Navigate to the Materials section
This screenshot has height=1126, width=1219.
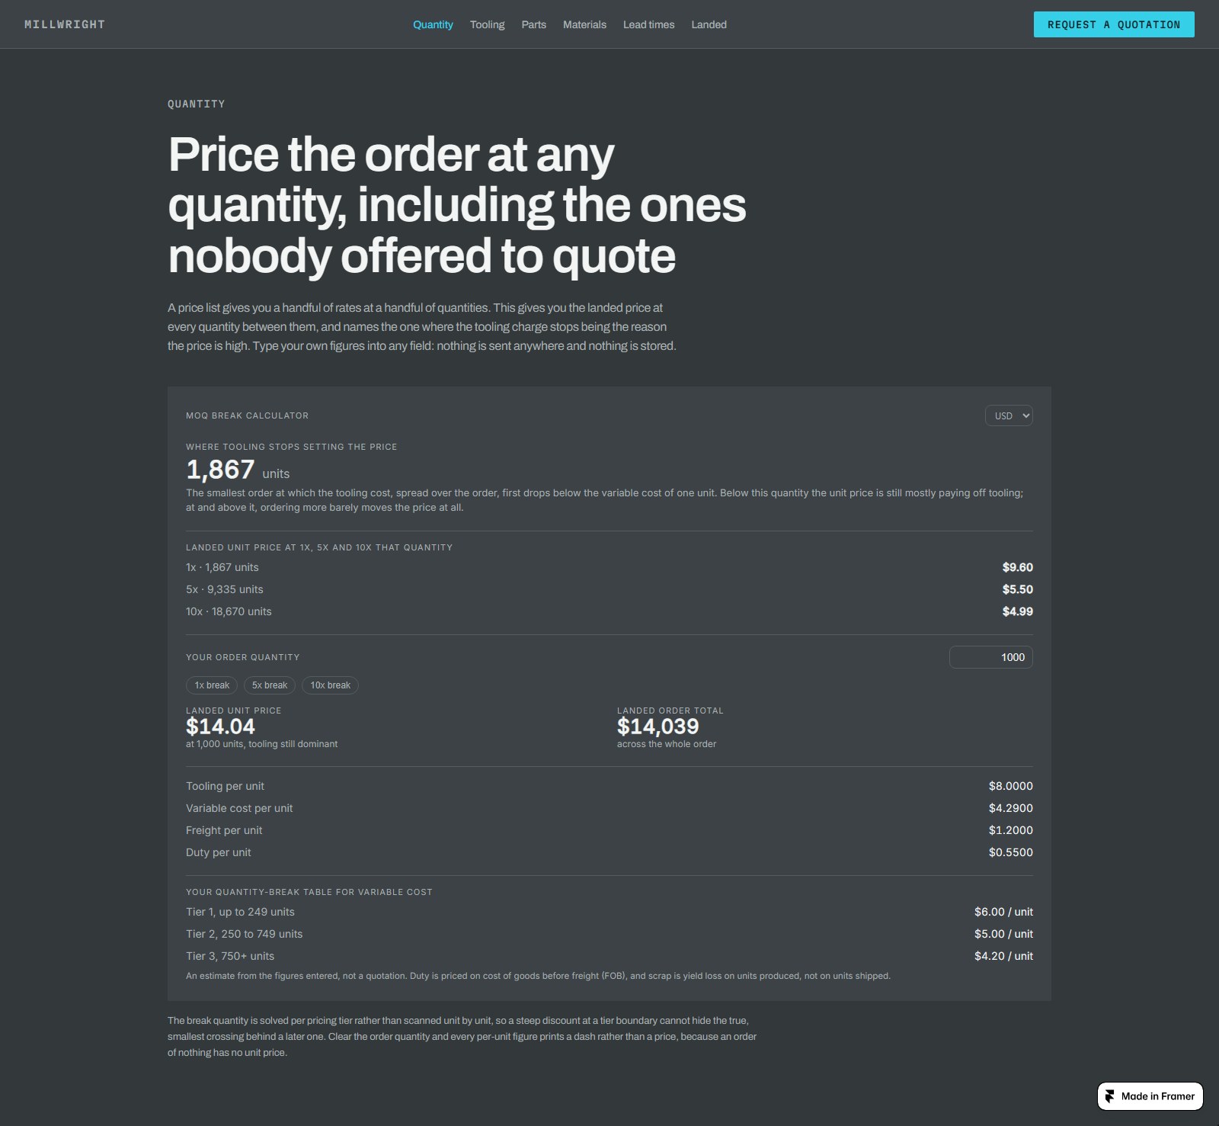click(x=584, y=24)
